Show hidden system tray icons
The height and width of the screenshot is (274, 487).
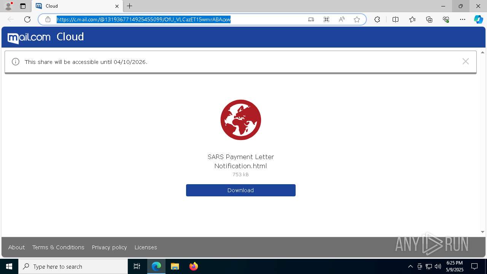(410, 266)
